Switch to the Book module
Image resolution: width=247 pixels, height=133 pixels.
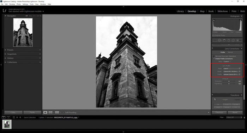click(x=211, y=11)
